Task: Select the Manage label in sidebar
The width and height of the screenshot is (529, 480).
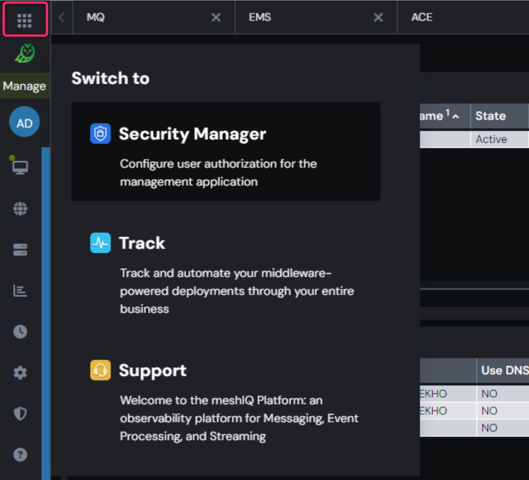Action: [24, 86]
